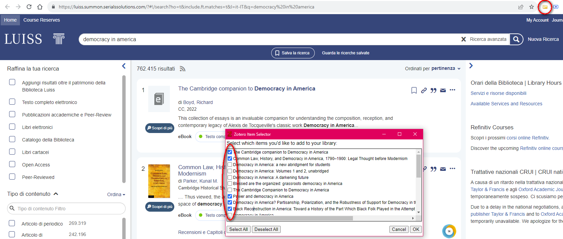Viewport: 563px width, 239px height.
Task: Click the magnifier search button
Action: point(516,39)
